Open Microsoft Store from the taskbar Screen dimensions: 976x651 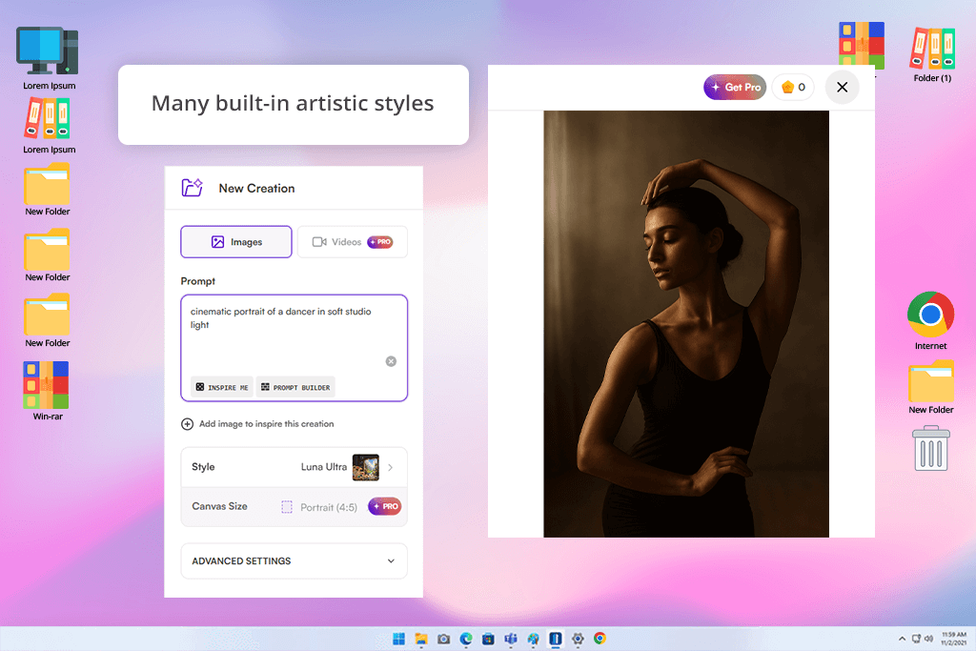(x=489, y=639)
